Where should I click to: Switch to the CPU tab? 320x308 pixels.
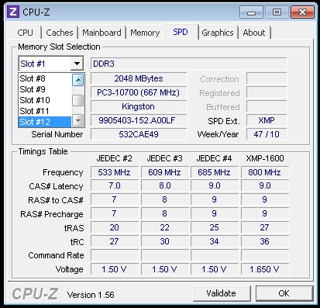[x=25, y=33]
